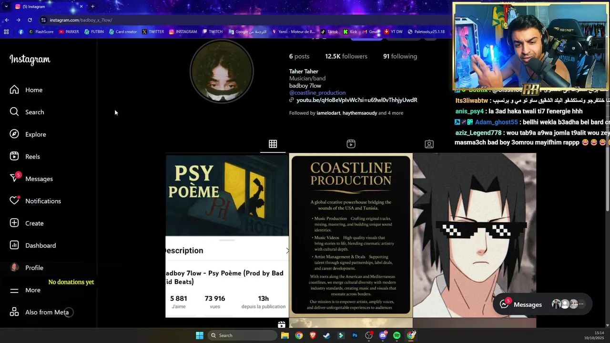The width and height of the screenshot is (610, 343).
Task: Open the TWITTER bookmark
Action: click(x=152, y=32)
